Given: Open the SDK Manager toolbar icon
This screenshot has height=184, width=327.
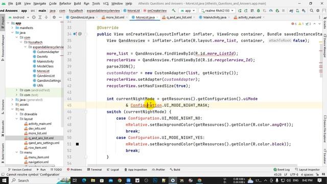Looking at the screenshot, I should tap(303, 10).
